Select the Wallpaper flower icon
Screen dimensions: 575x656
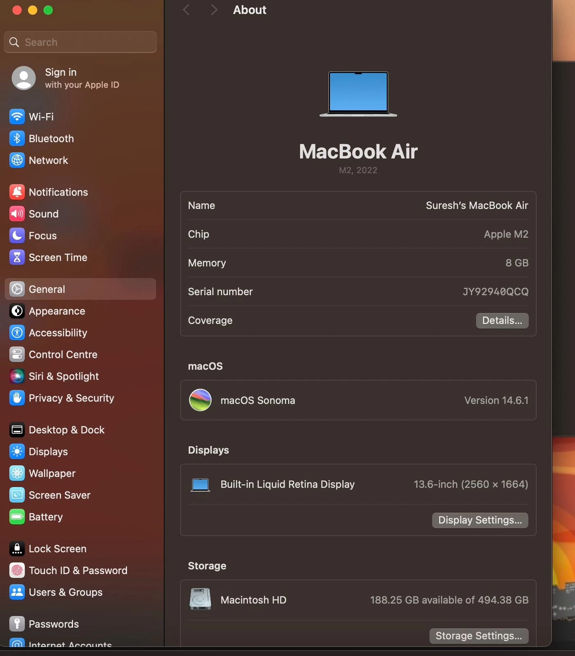coord(17,474)
